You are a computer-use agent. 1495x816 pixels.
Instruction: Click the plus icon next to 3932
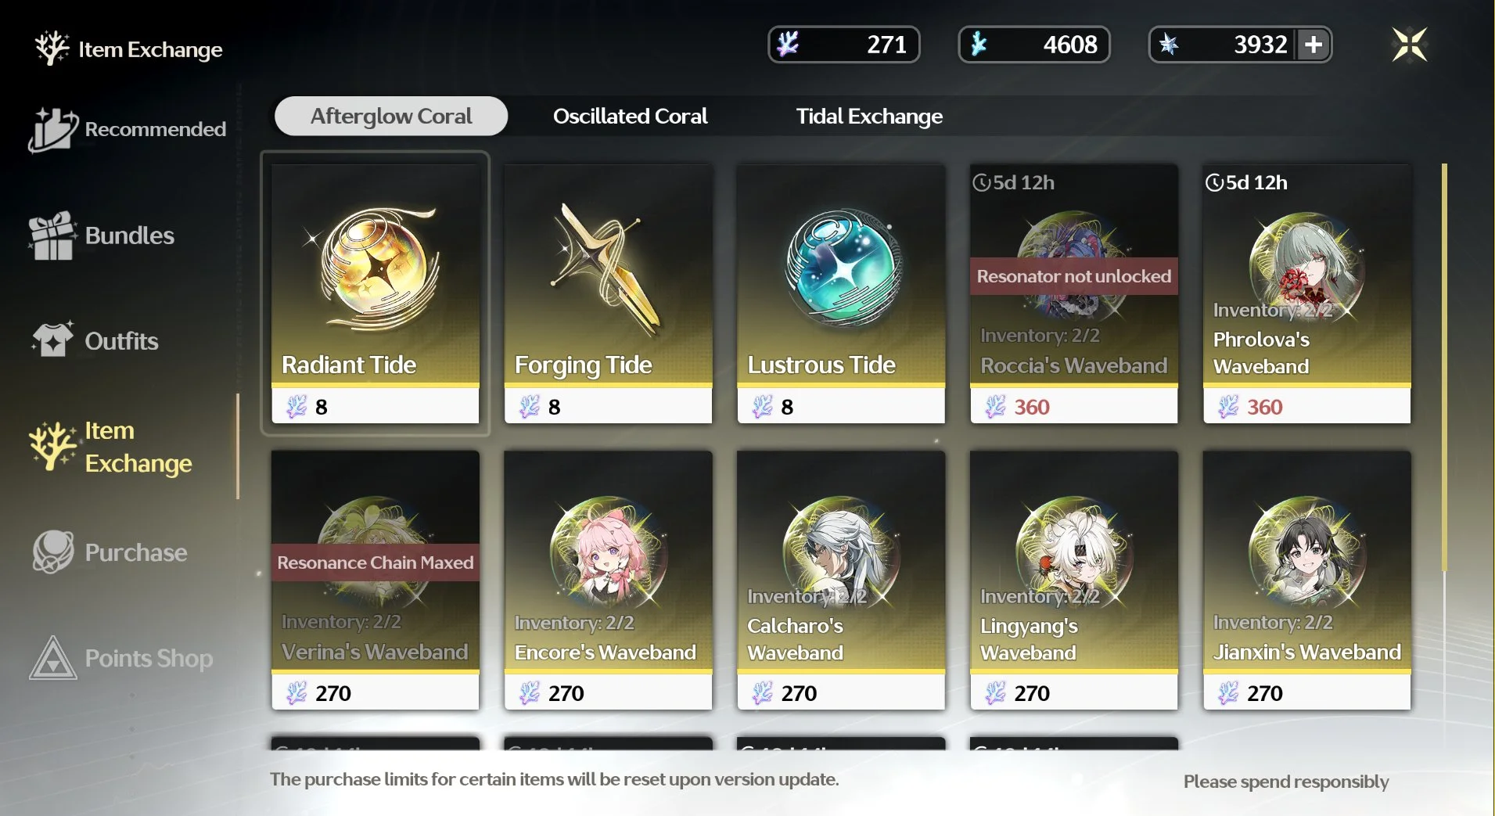(1314, 45)
